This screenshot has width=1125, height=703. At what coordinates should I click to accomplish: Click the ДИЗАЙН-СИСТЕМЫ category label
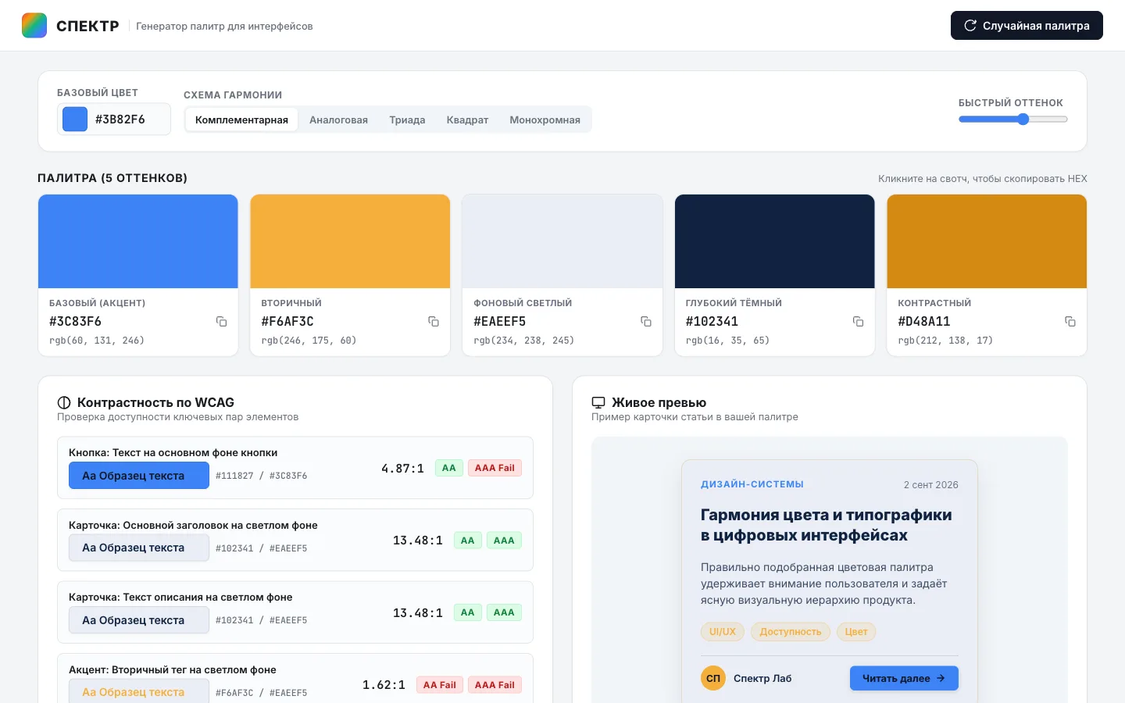tap(752, 484)
